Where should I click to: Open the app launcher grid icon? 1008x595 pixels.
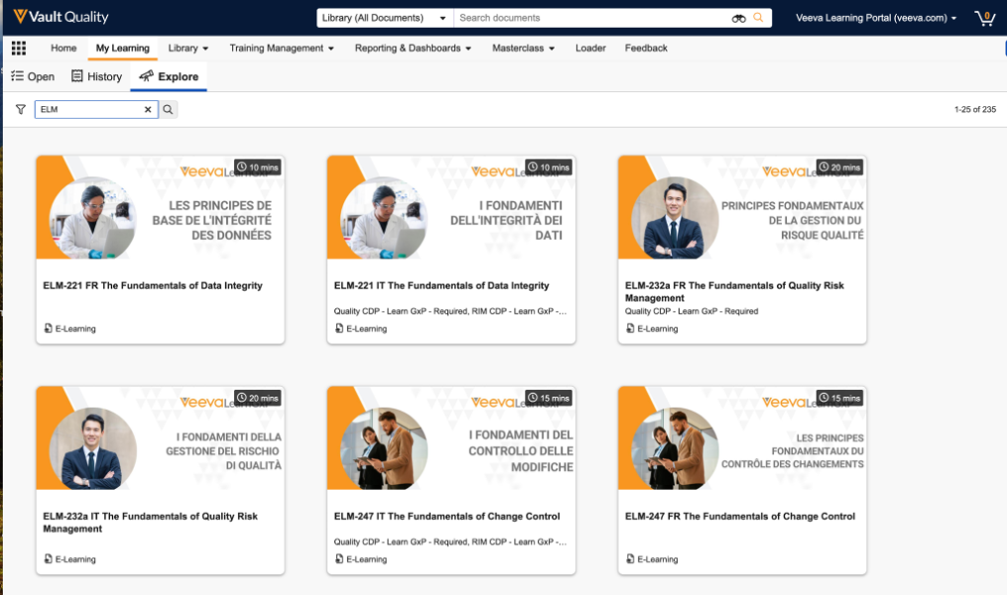click(x=19, y=48)
